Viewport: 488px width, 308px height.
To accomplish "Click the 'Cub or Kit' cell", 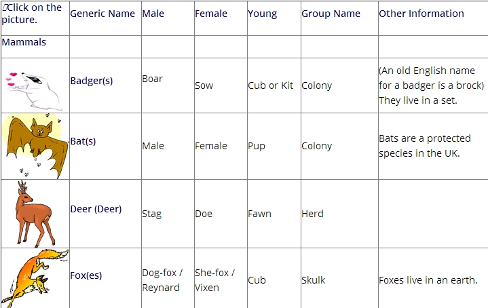I will coord(271,85).
